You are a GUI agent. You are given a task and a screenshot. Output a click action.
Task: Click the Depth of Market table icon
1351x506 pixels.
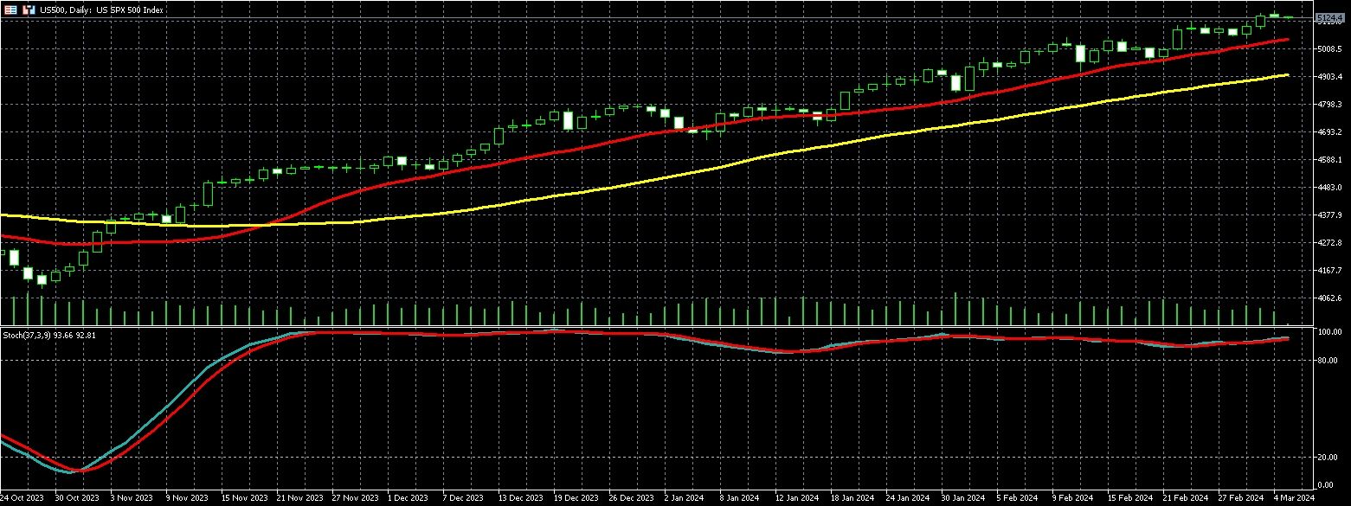coord(10,10)
